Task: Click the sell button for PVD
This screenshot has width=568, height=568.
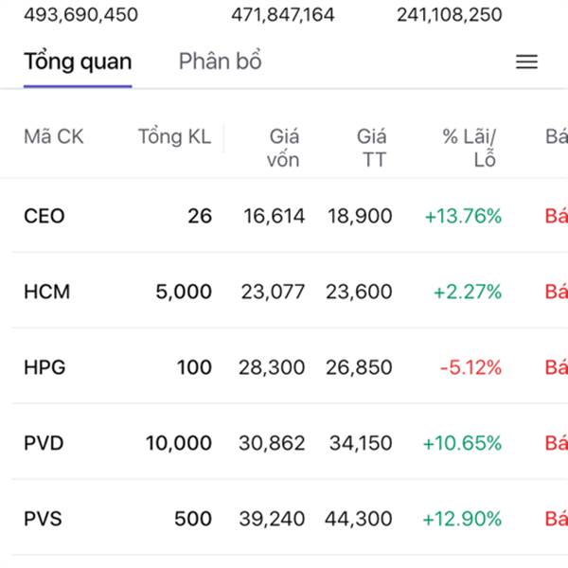Action: [x=557, y=443]
